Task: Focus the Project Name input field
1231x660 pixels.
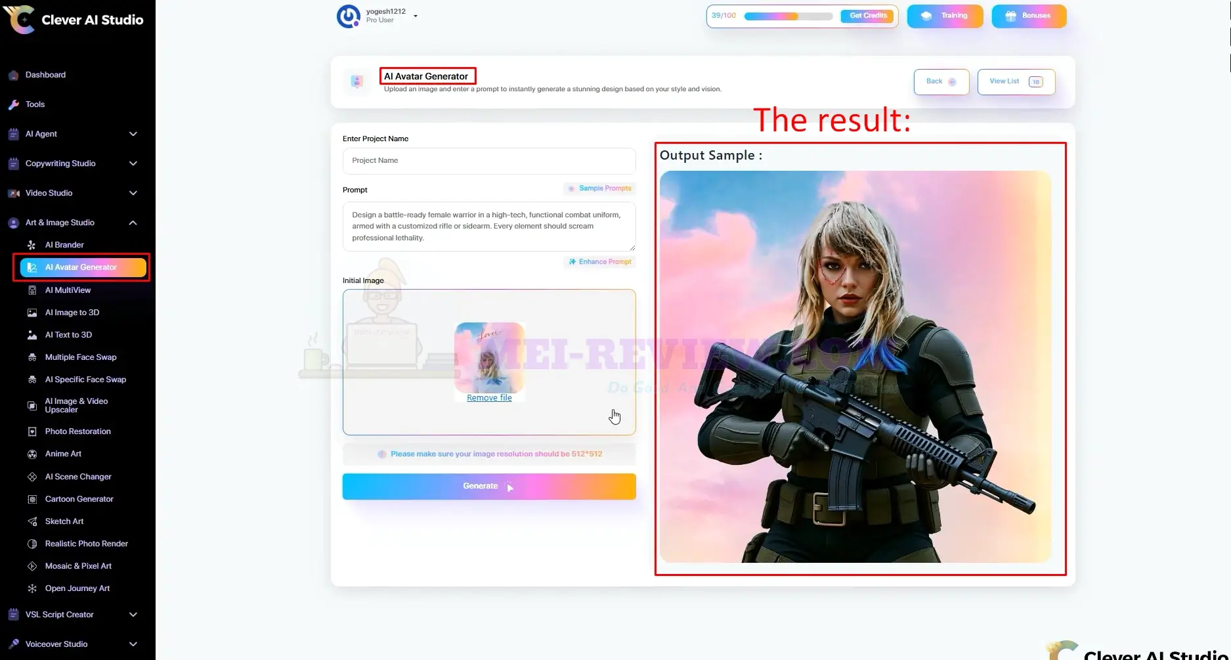Action: pos(489,161)
